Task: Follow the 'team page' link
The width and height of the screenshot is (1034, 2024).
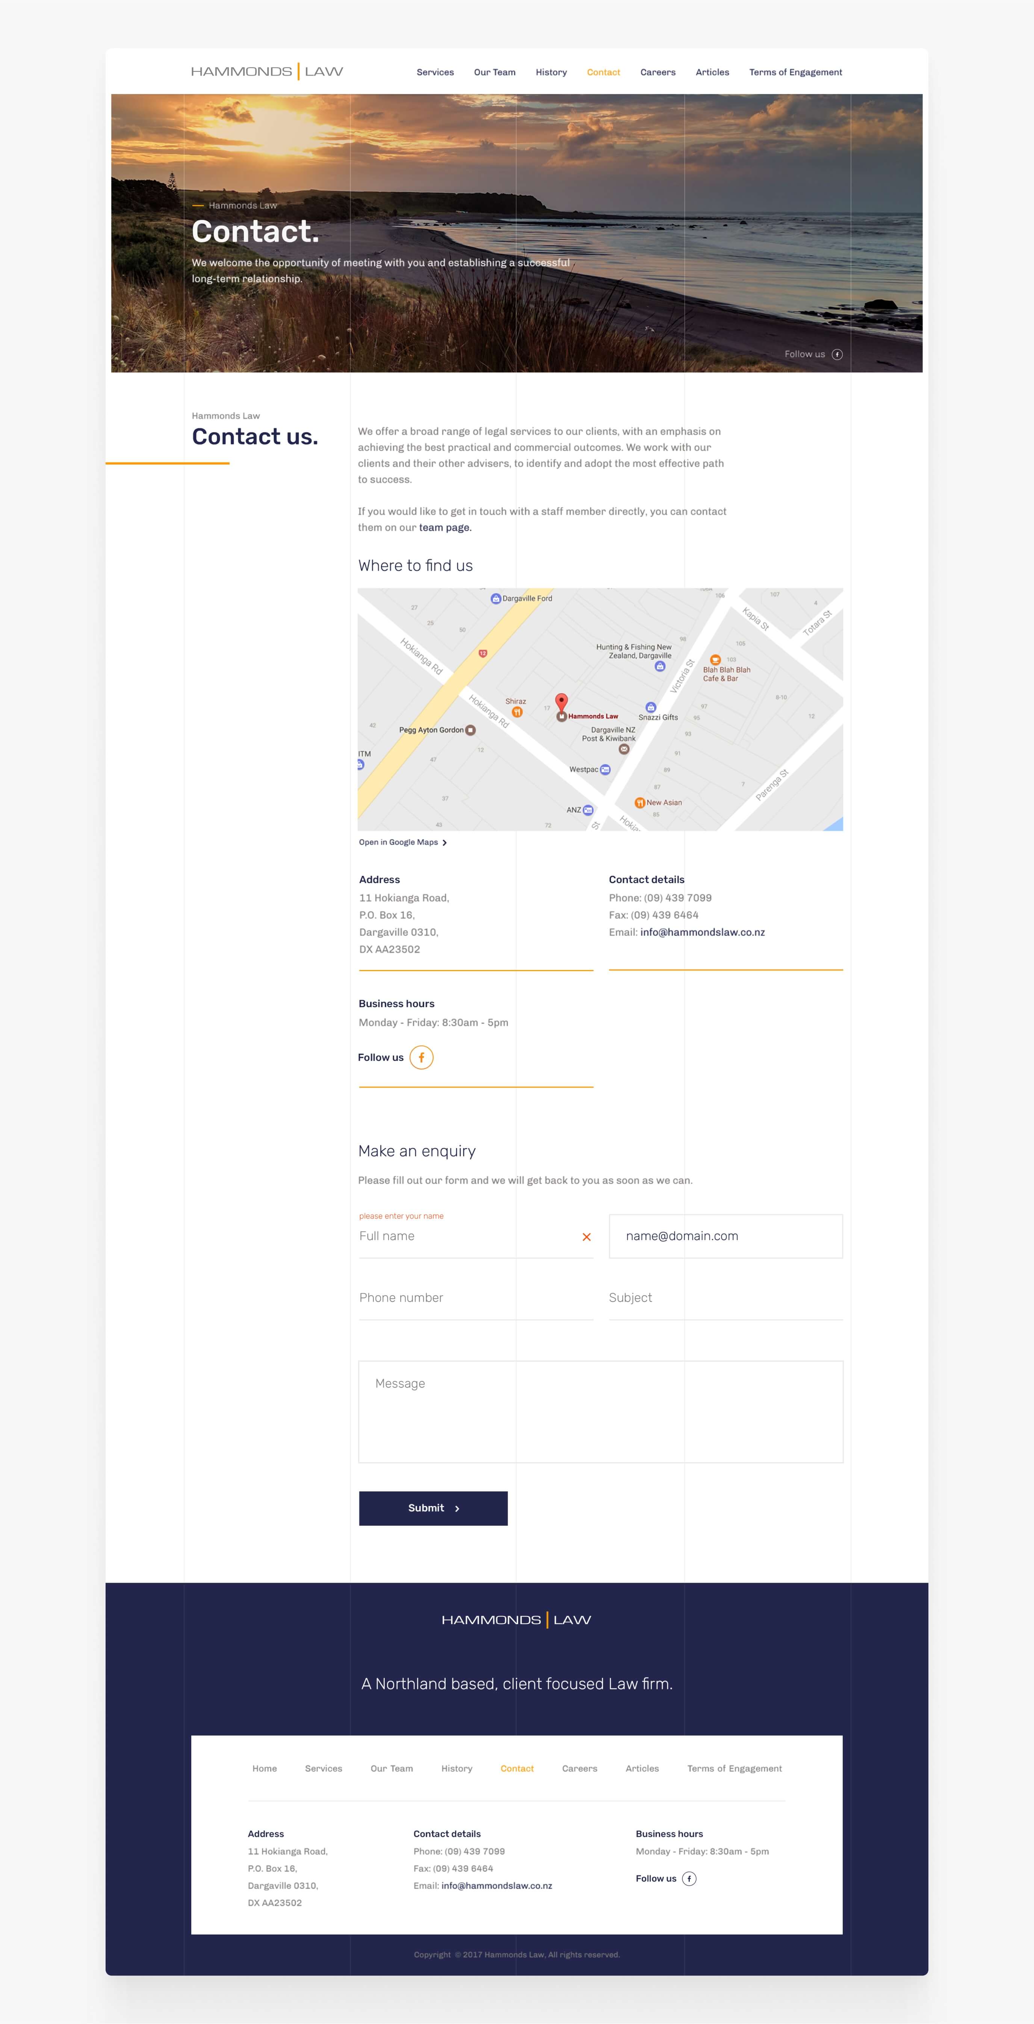Action: [x=445, y=528]
